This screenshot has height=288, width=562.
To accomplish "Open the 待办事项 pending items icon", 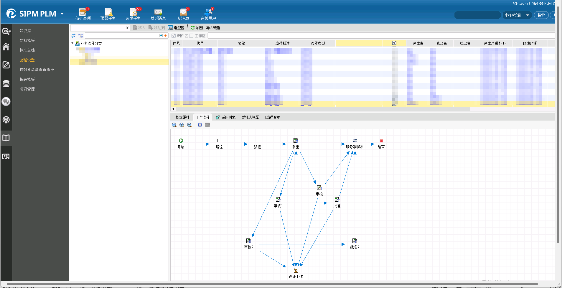I will [83, 14].
